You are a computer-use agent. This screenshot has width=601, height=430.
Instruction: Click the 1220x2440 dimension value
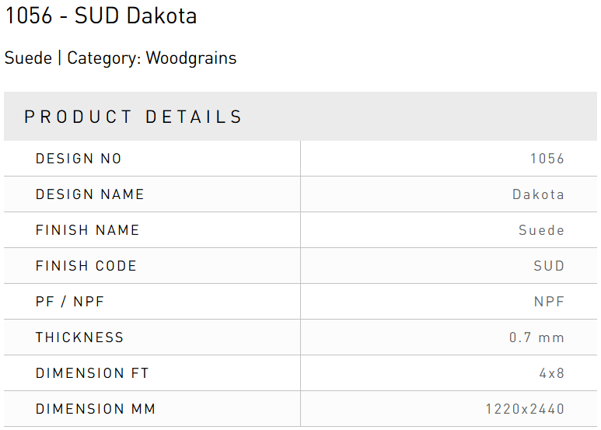point(525,409)
